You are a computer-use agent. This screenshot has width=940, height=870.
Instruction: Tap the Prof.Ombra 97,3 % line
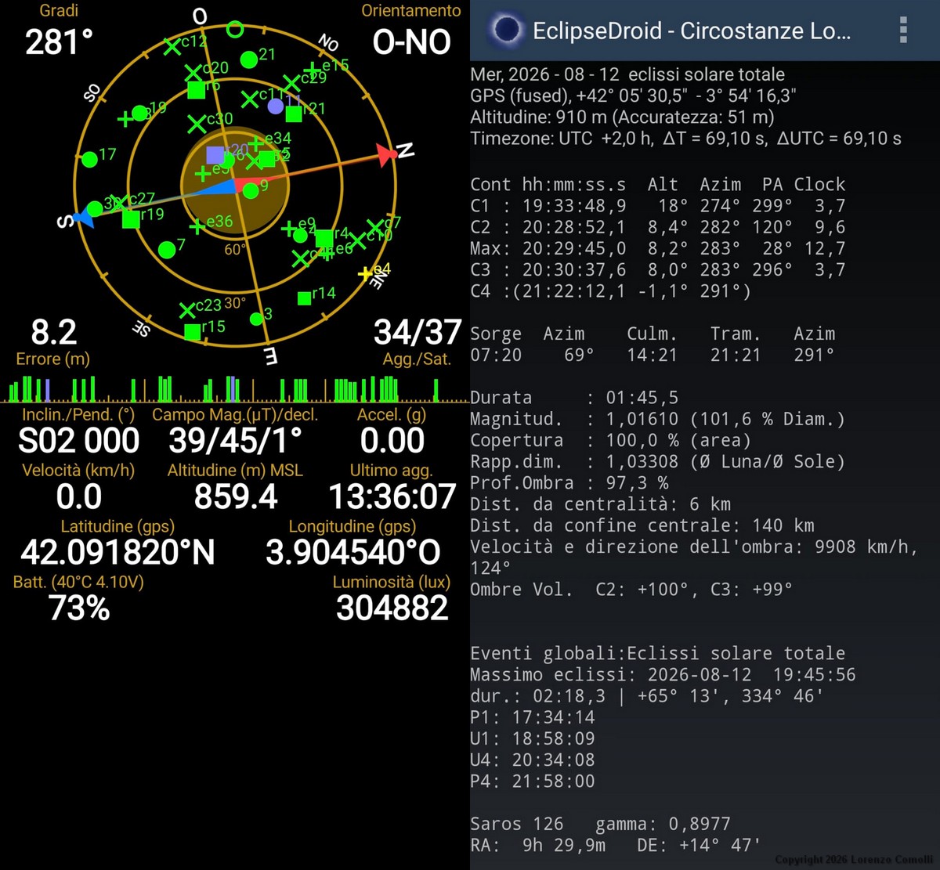(569, 483)
